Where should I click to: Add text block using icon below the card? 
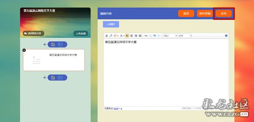[53, 78]
